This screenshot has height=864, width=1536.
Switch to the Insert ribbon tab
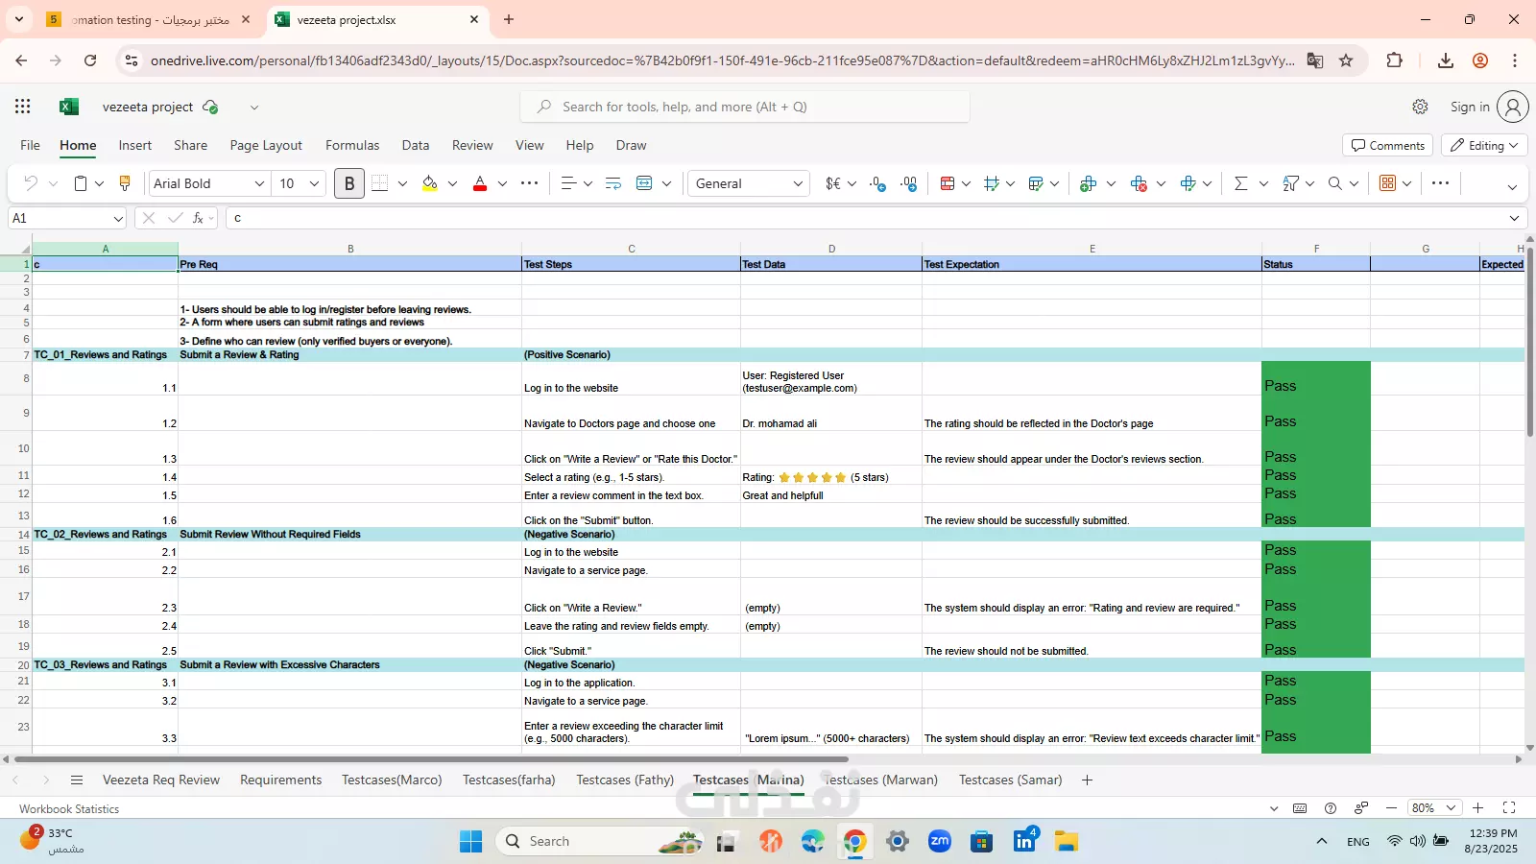[134, 145]
